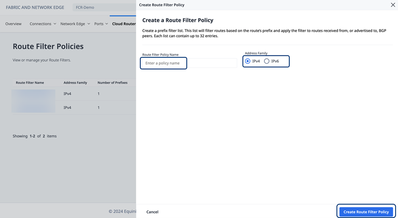This screenshot has height=218, width=398.
Task: Open the Cloud Router tab
Action: tap(124, 24)
